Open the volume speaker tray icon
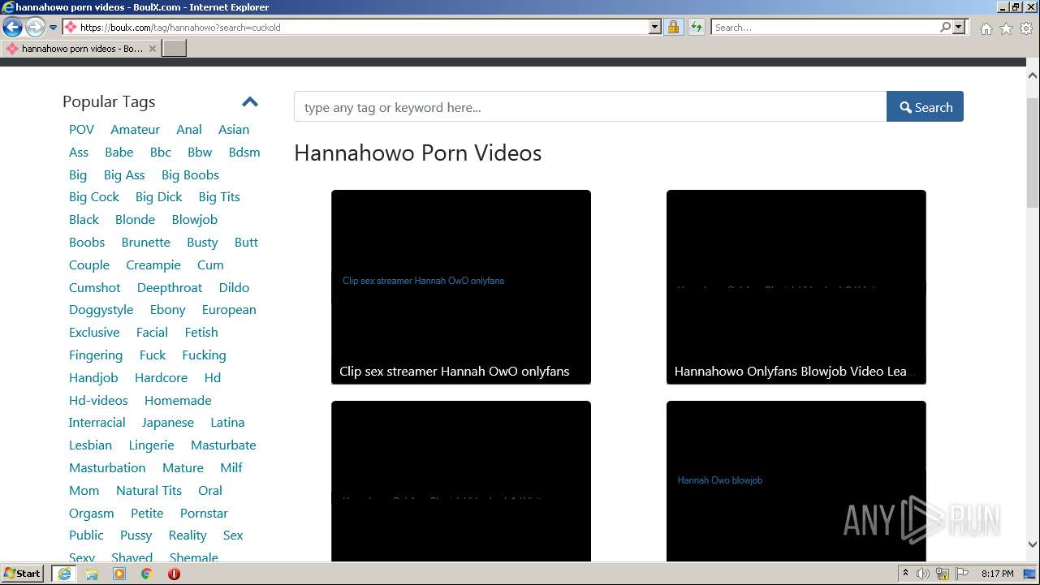1040x585 pixels. pyautogui.click(x=923, y=574)
